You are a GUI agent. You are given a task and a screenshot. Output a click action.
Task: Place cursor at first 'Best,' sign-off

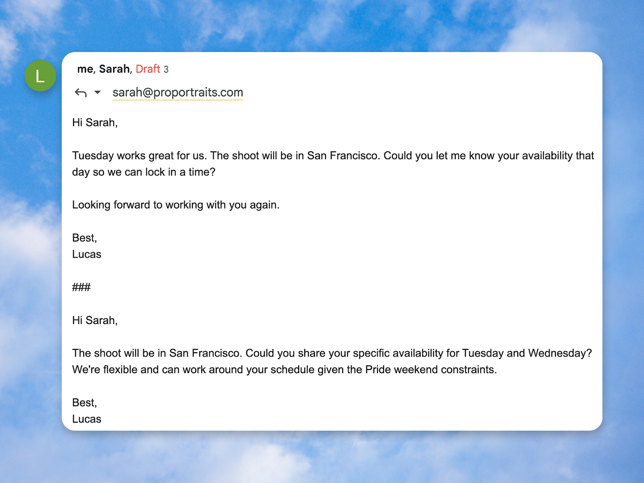tap(85, 238)
